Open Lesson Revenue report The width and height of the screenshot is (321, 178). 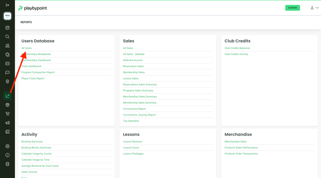pyautogui.click(x=133, y=142)
